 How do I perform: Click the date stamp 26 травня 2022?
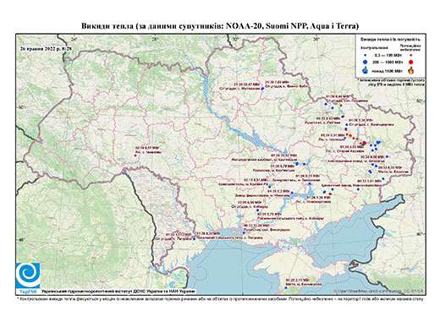click(47, 48)
